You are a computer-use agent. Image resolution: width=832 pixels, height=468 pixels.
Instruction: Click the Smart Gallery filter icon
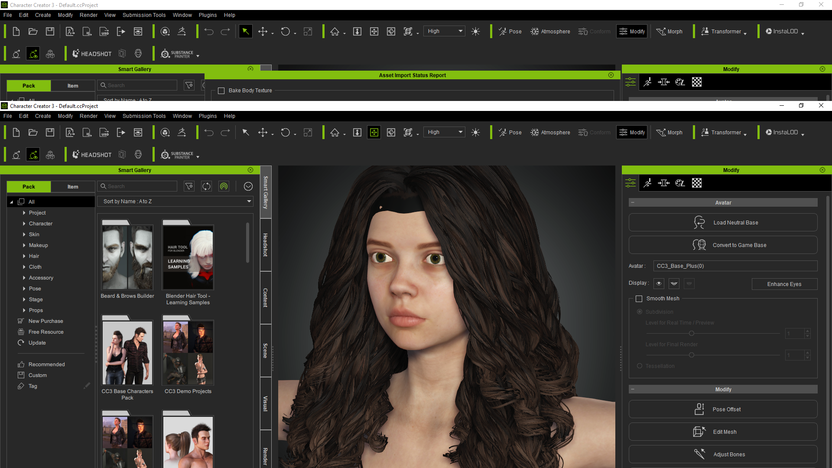click(x=189, y=186)
